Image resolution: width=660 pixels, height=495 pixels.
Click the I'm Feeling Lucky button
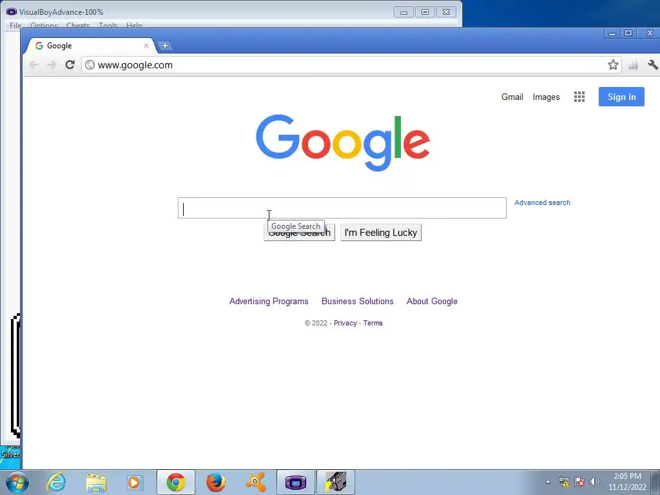380,233
